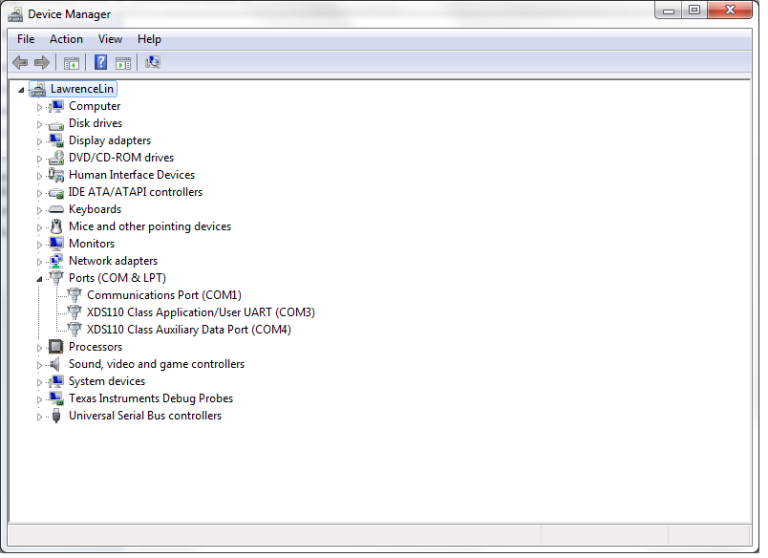Click the Keyboards category icon
Viewport: 768px width, 558px height.
(x=56, y=210)
